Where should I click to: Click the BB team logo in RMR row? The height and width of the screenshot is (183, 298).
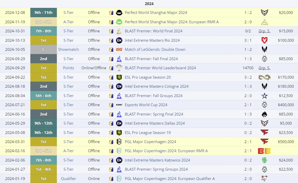[264, 151]
